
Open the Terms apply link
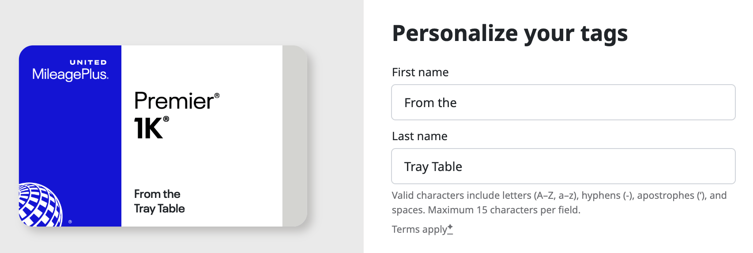419,230
